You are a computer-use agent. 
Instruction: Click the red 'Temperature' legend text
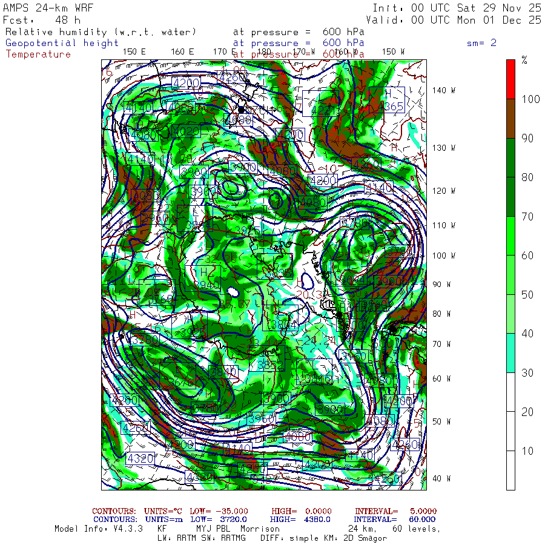[38, 54]
